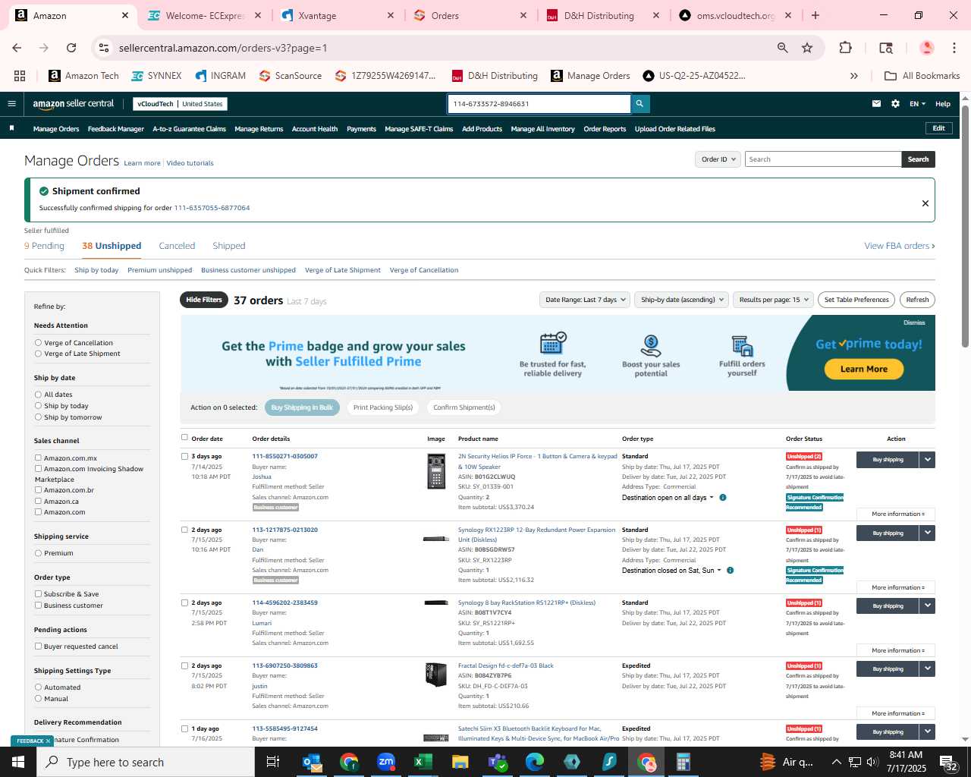The width and height of the screenshot is (971, 777).
Task: Click the Manage Orders search input field
Action: [x=823, y=159]
